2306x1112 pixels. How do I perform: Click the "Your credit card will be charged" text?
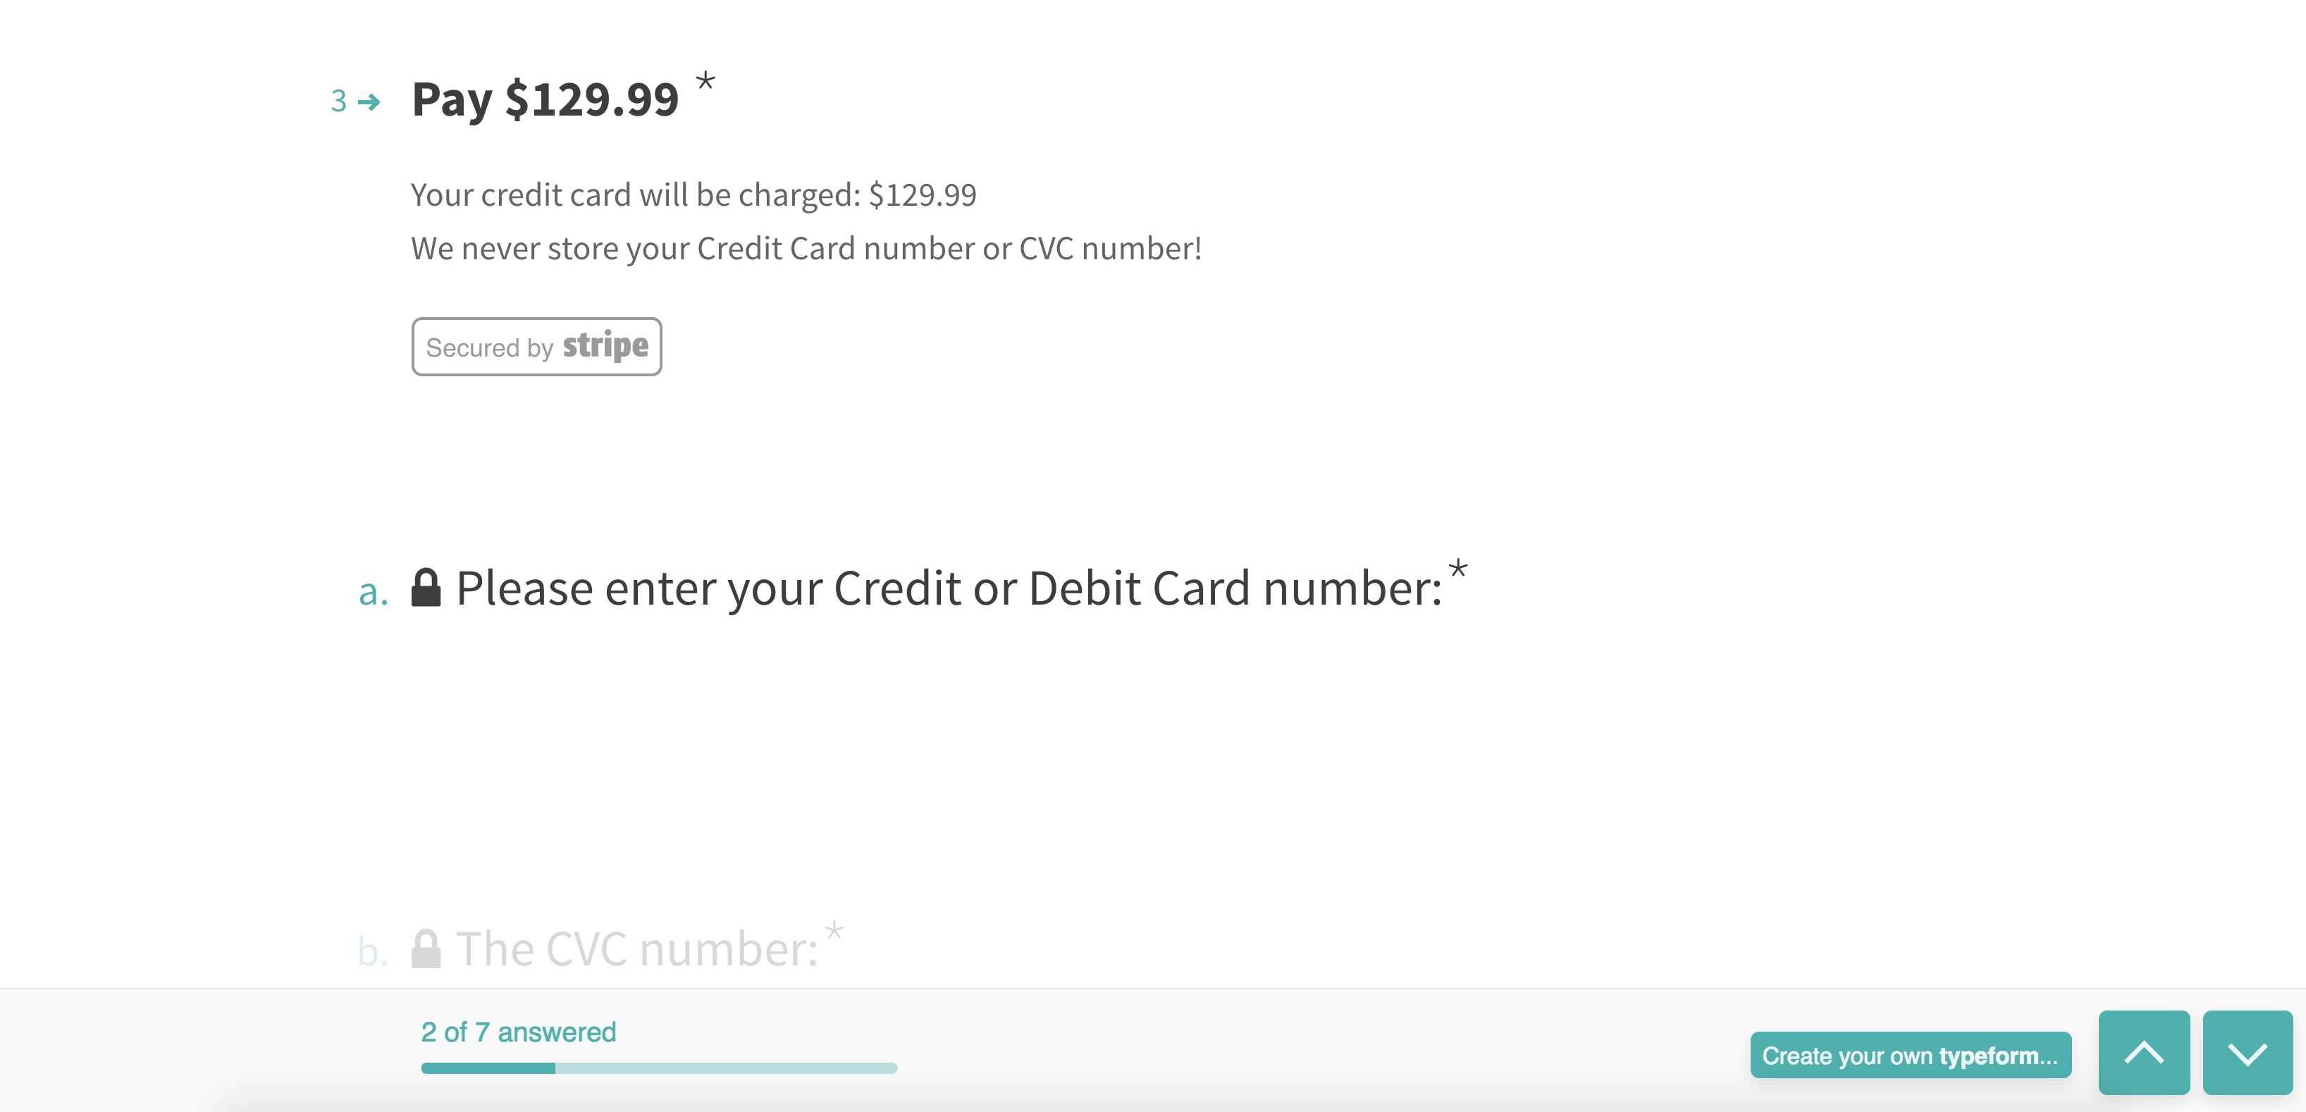click(693, 195)
